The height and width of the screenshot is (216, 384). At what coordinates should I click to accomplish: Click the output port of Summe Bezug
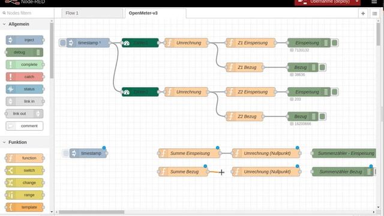tap(208, 172)
